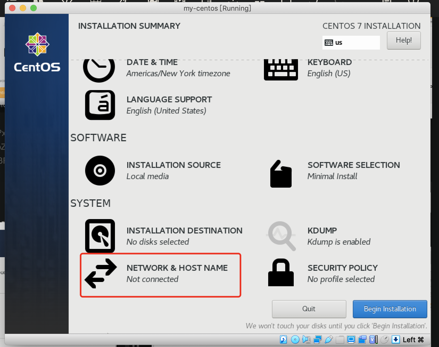The height and width of the screenshot is (347, 439).
Task: Click VirtualBox optical disc status icon
Action: point(295,340)
